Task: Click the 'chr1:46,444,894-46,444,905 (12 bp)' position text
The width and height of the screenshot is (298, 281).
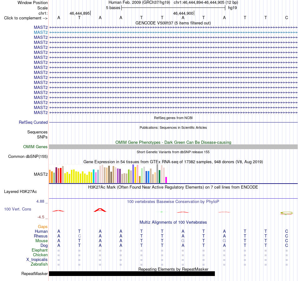Action: (206, 3)
